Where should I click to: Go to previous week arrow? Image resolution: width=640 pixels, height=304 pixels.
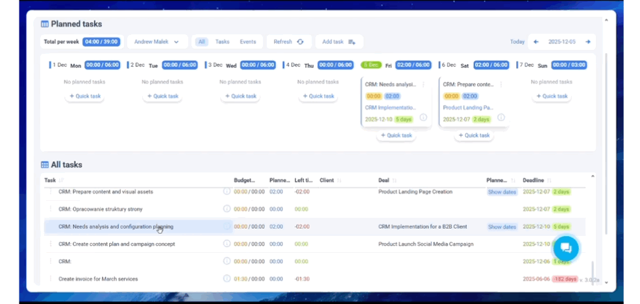click(536, 42)
